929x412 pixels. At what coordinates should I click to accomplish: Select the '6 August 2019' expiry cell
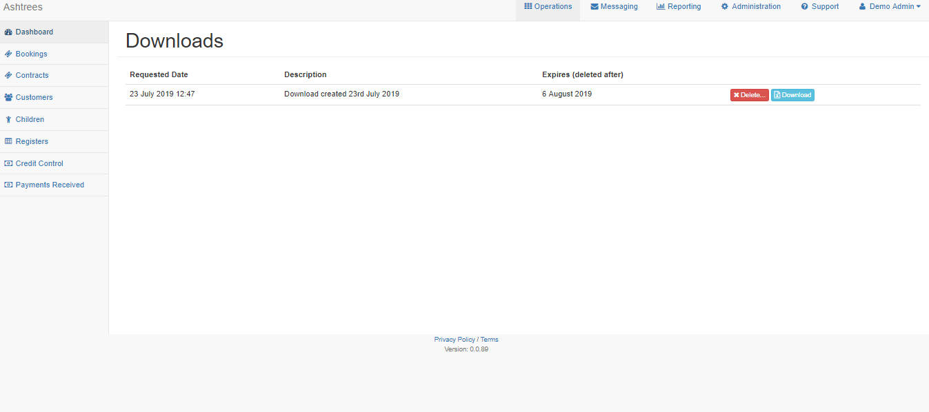[x=567, y=94]
